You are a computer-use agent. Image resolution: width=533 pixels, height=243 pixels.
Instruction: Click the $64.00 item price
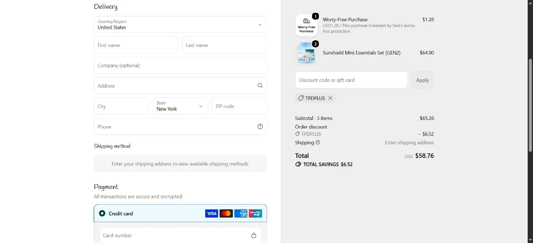427,53
